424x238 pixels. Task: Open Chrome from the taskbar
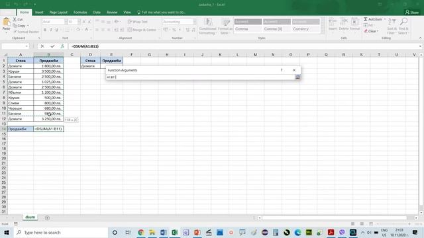[x=140, y=232]
